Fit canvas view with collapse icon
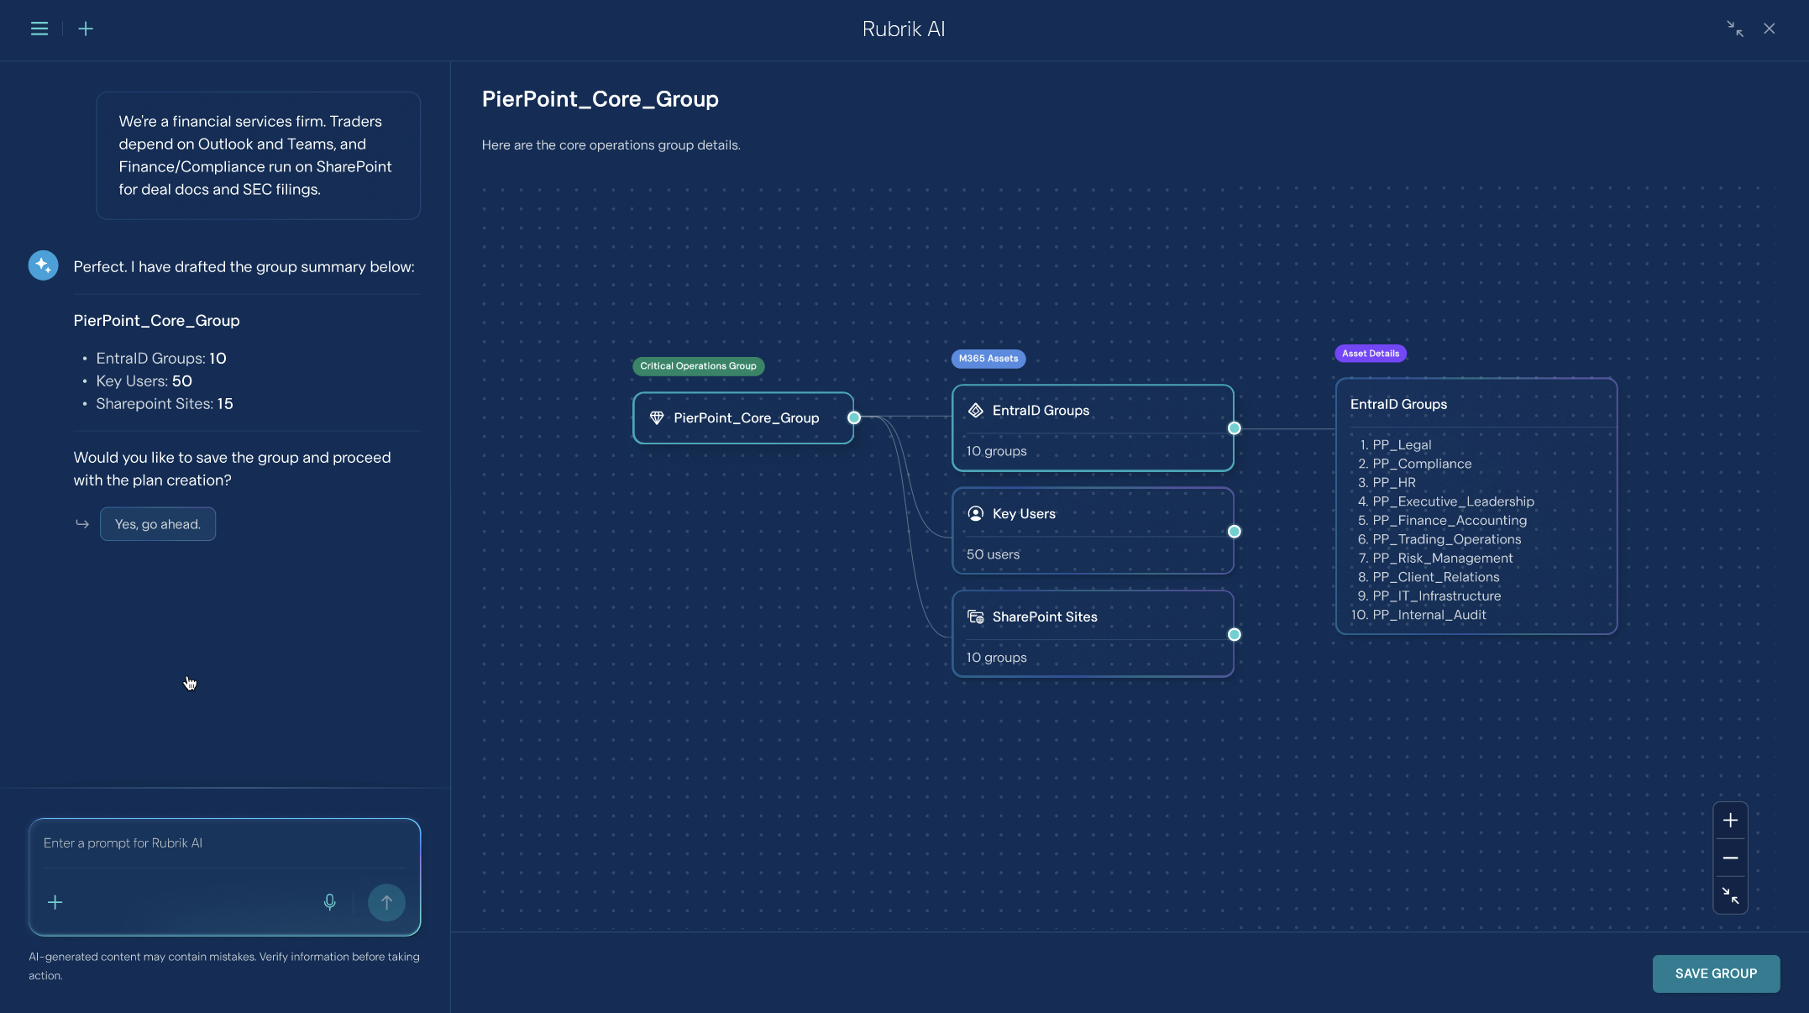 pos(1730,895)
